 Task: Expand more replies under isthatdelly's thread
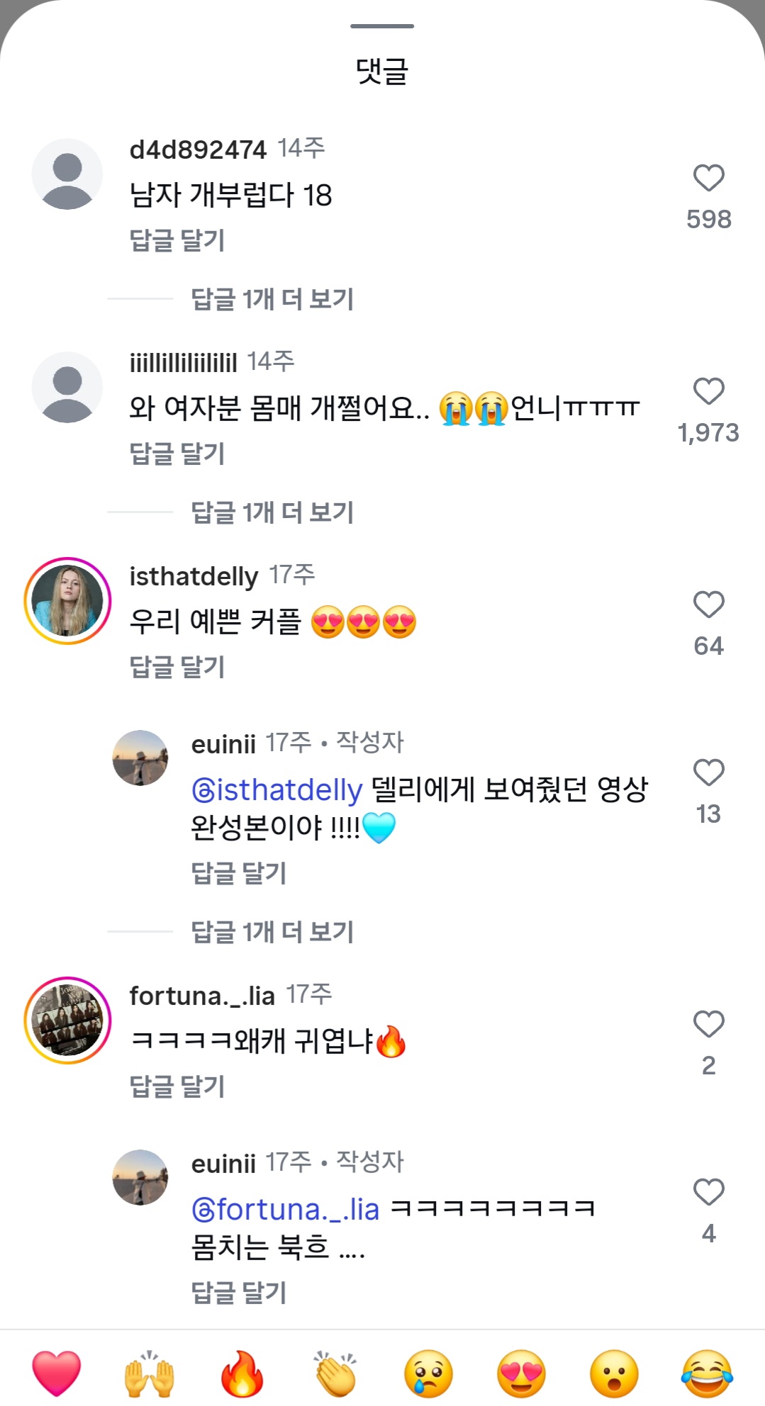[272, 932]
